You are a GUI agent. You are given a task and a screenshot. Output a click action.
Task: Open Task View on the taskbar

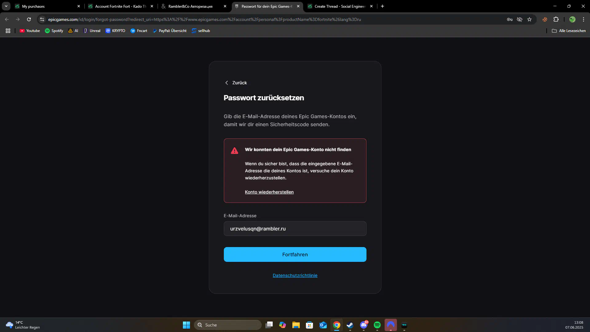(x=269, y=325)
